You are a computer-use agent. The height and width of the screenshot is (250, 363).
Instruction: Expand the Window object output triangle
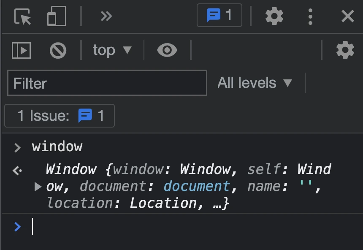[38, 187]
